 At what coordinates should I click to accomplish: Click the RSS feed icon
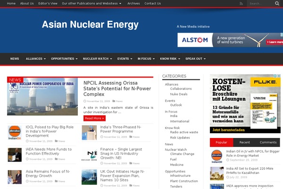click(x=241, y=3)
